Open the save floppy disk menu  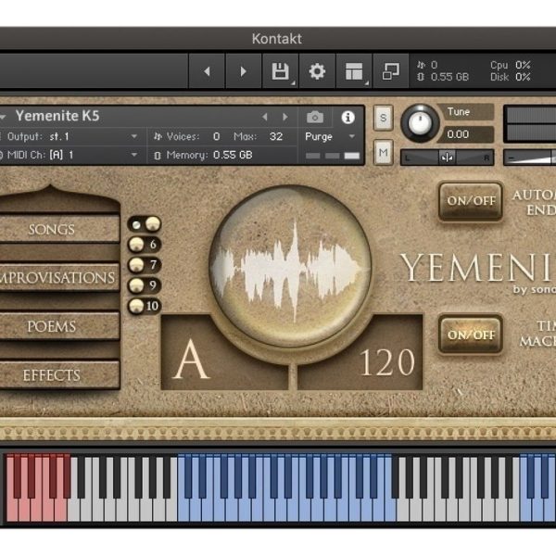tap(281, 71)
